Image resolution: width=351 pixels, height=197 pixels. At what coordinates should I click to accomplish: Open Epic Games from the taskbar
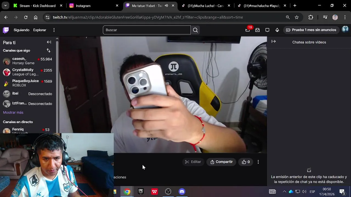141,192
